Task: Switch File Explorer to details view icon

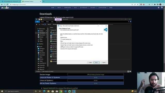Action: point(128,72)
